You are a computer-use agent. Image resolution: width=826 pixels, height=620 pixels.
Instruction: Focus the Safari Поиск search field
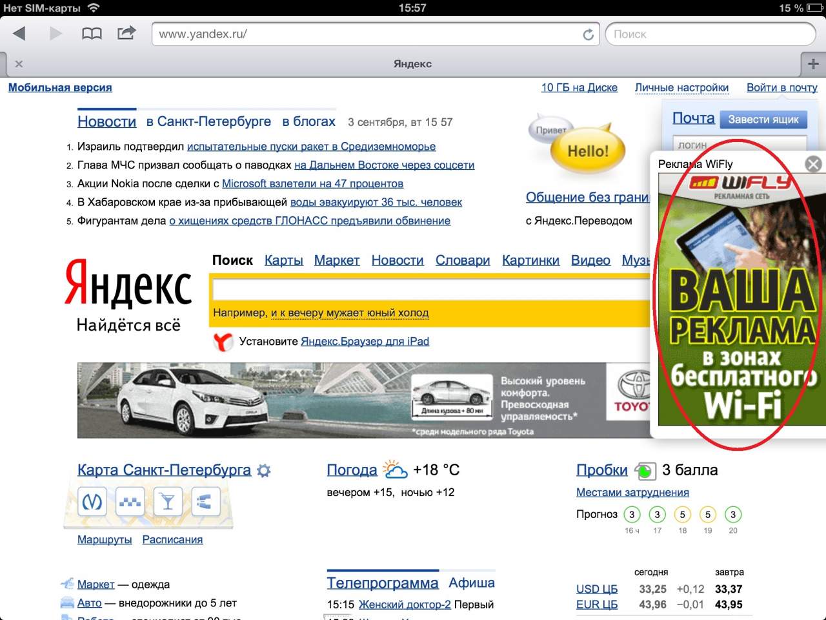pyautogui.click(x=710, y=34)
